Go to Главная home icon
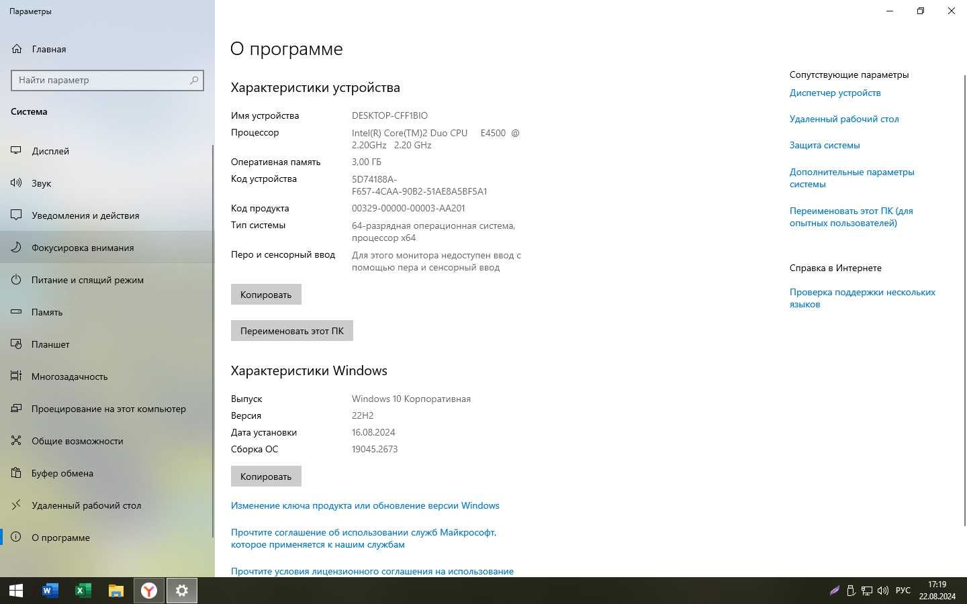 17,49
